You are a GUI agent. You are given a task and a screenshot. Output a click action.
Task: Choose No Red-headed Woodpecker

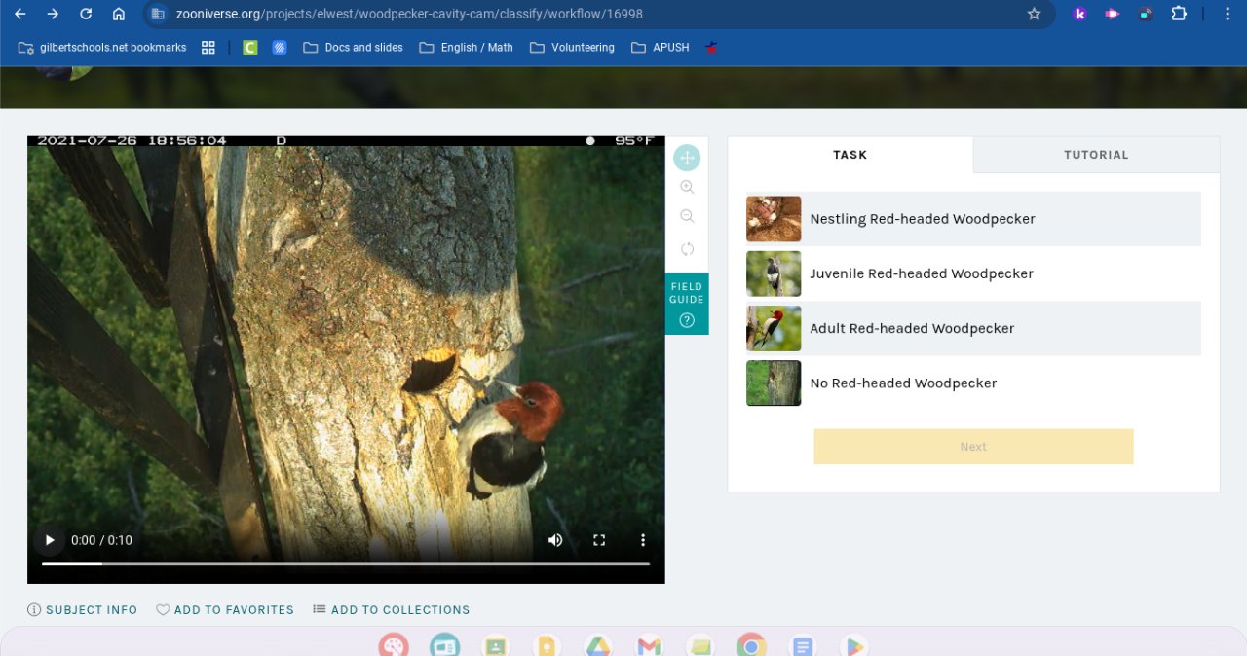[x=973, y=383]
